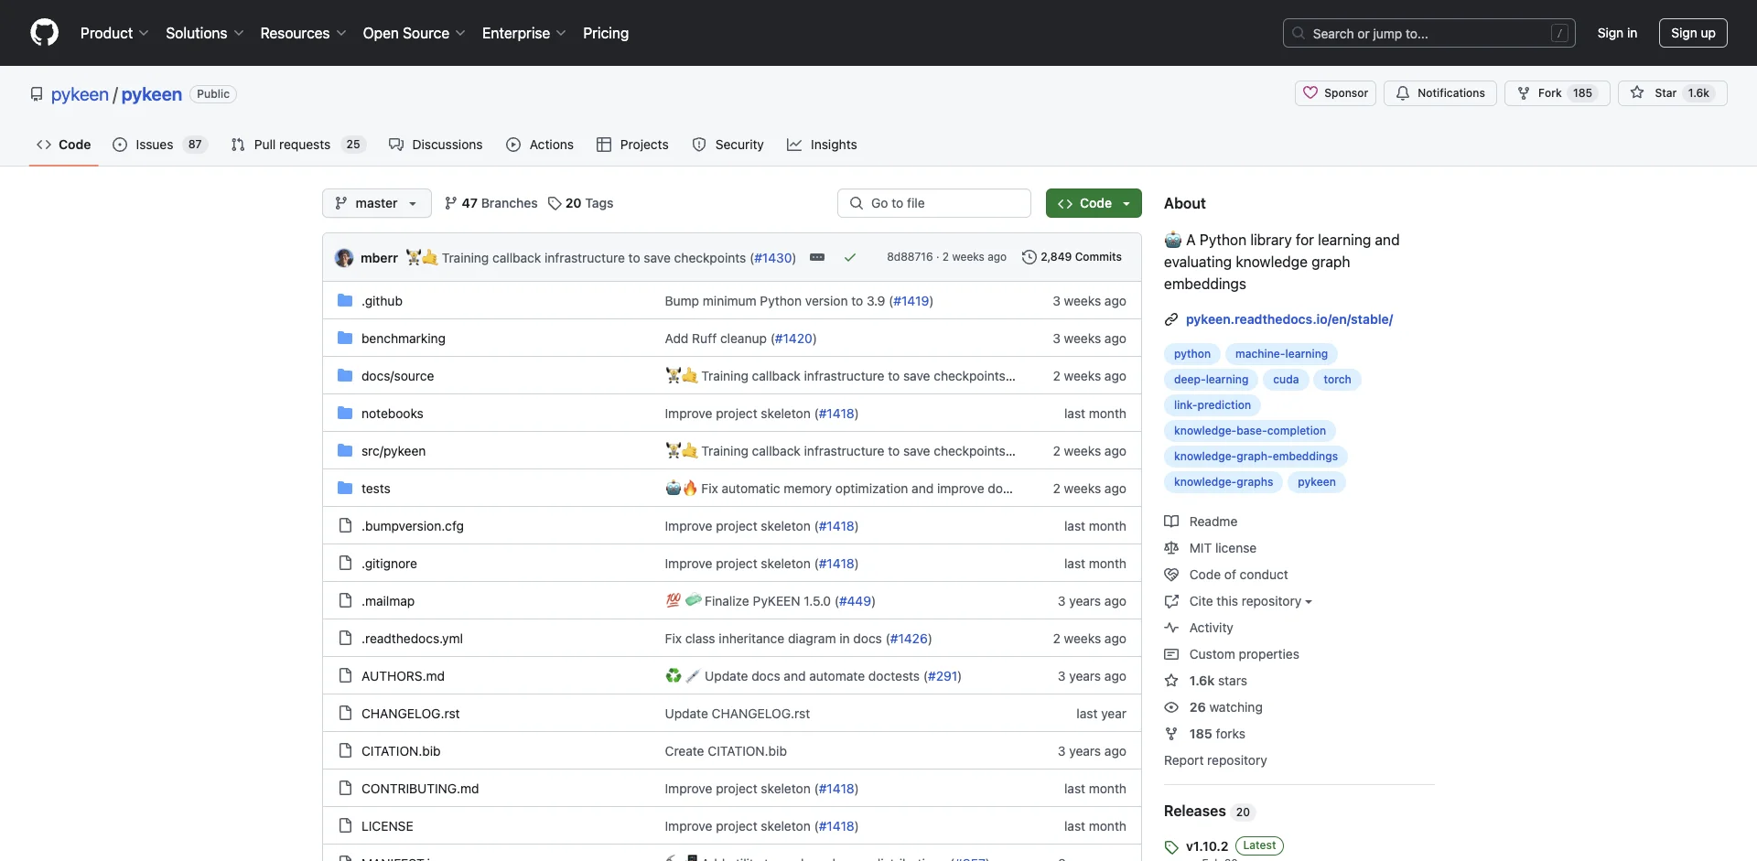Screen dimensions: 1757x861
Task: Click the LICENSE file icon
Action: coord(345,826)
